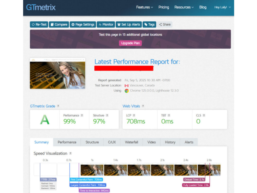Viewport: 257px width, 193px height.
Task: Select the Summary tab
Action: point(41,142)
